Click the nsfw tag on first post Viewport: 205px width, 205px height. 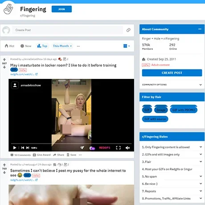[x=23, y=70]
